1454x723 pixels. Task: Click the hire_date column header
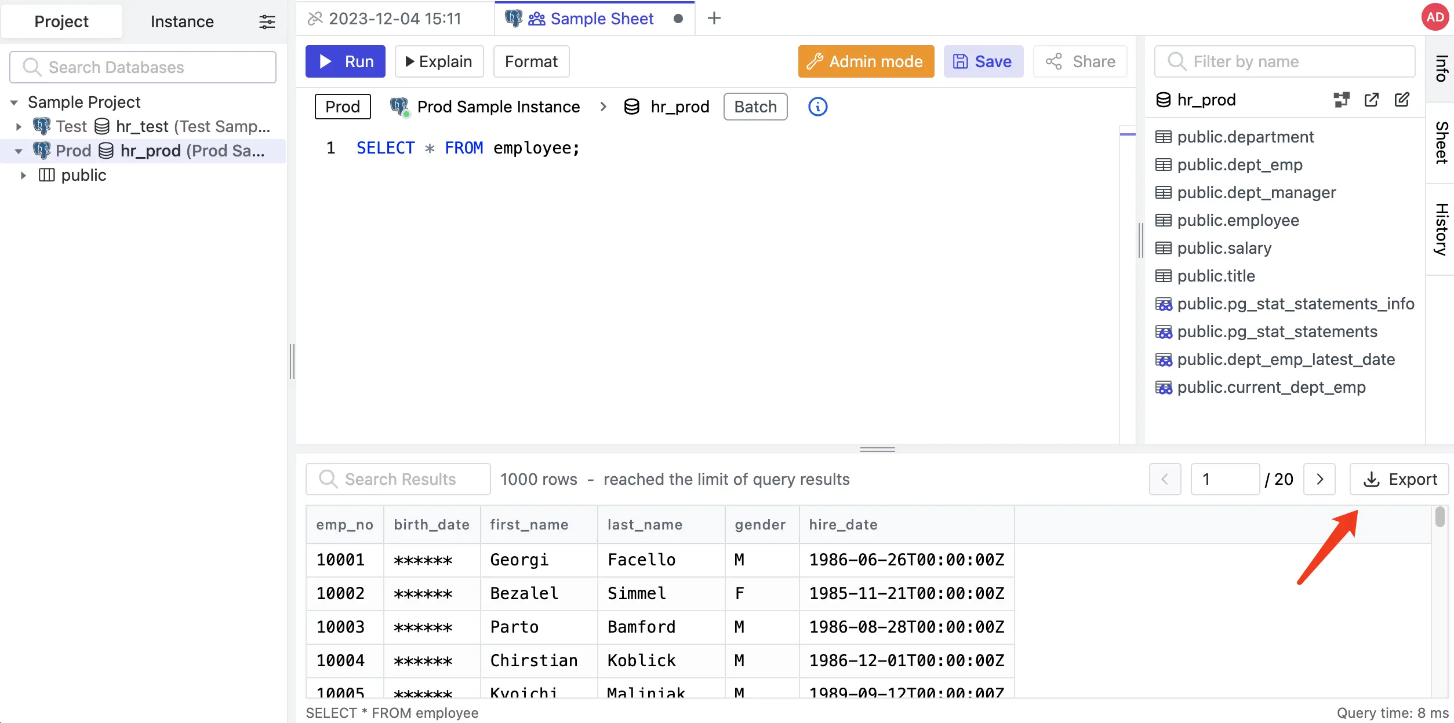[x=907, y=524]
